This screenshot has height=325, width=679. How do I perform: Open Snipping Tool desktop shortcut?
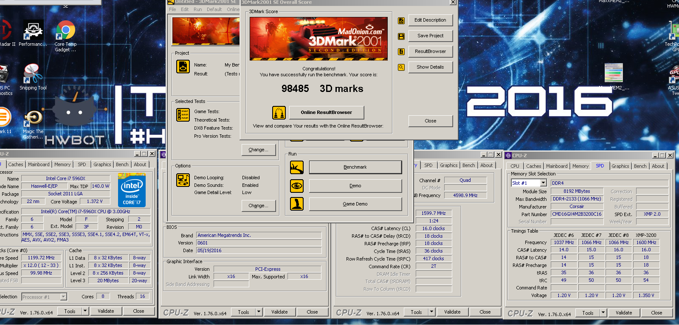coord(33,77)
